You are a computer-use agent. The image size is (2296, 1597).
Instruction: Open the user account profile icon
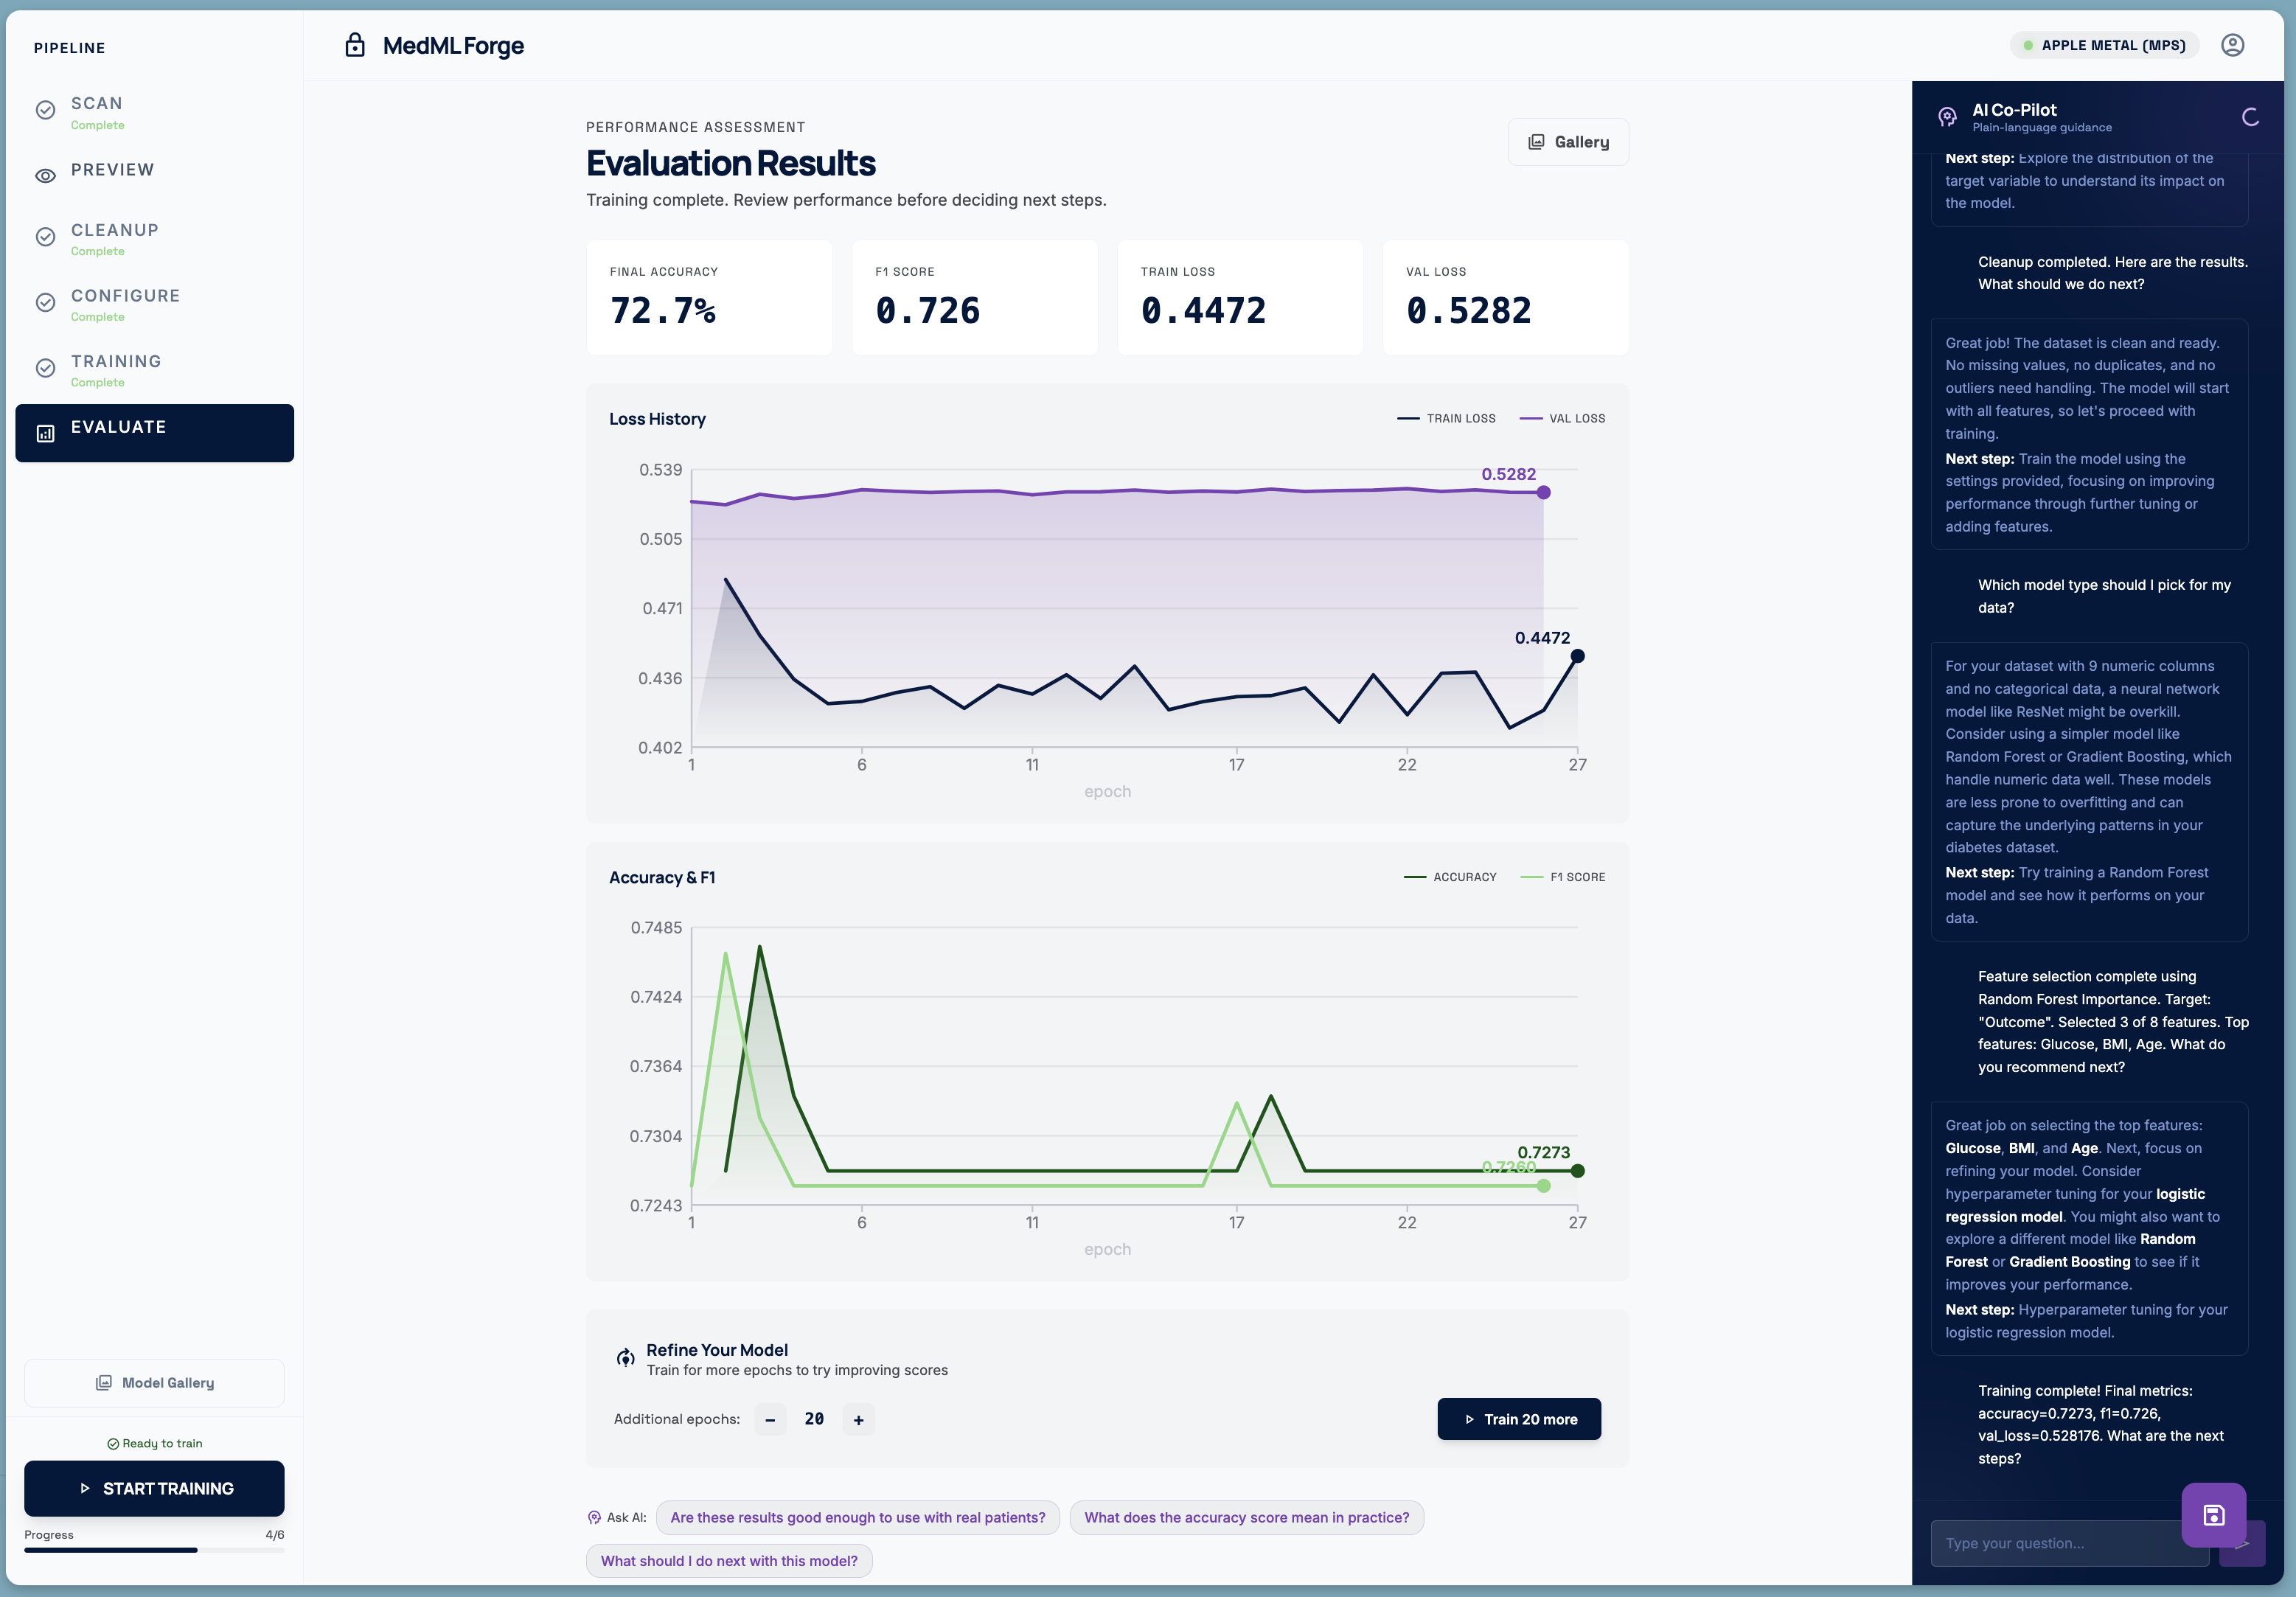pyautogui.click(x=2232, y=45)
